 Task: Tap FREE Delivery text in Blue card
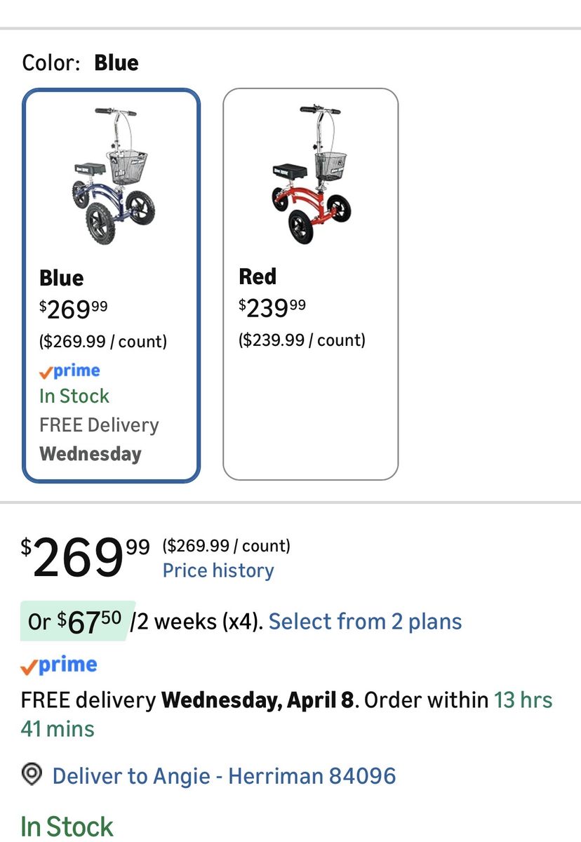(99, 425)
